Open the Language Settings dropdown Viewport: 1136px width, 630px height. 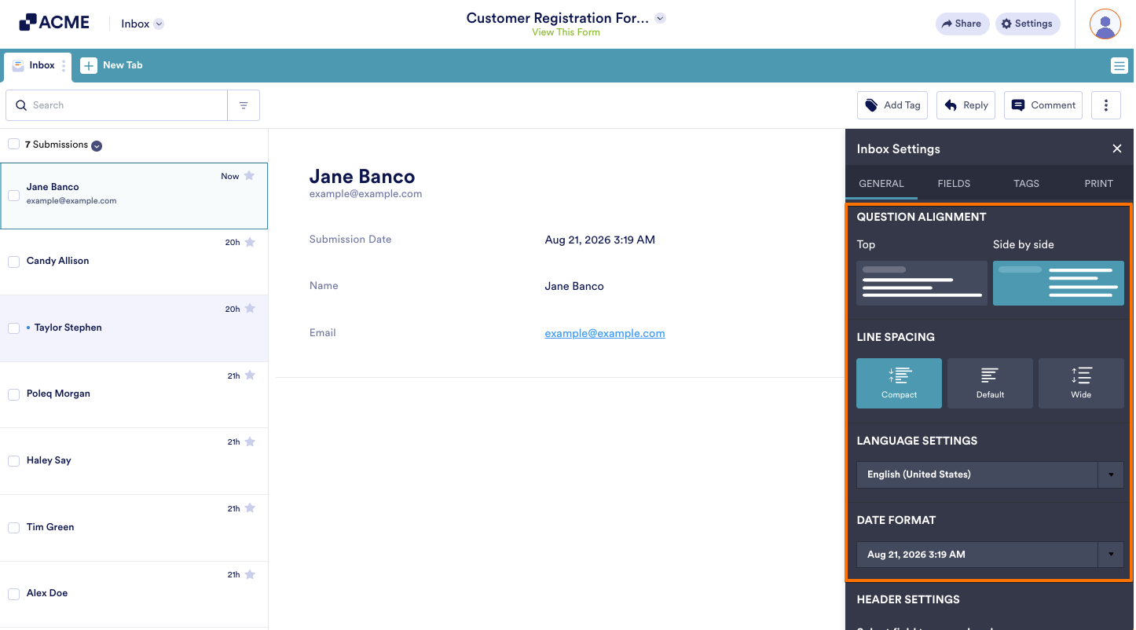pos(990,474)
